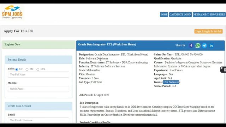The width and height of the screenshot is (226, 127).
Task: Click the Apply For This Job heading
Action: 18,31
